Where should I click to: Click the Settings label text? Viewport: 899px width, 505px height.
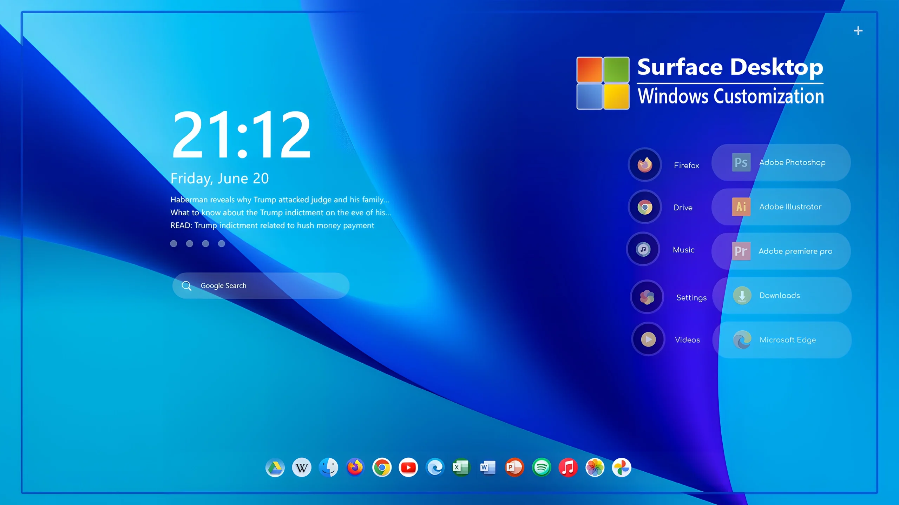tap(691, 298)
